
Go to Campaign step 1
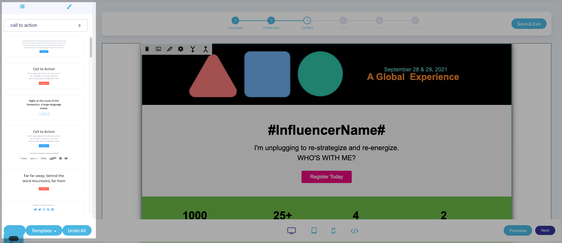coord(235,21)
